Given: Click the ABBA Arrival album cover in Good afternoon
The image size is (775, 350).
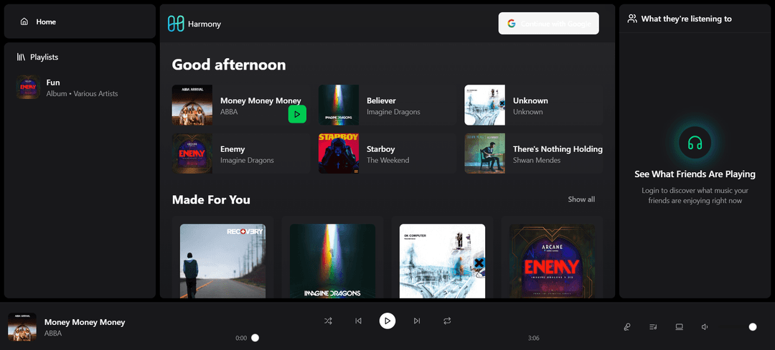Looking at the screenshot, I should 192,105.
